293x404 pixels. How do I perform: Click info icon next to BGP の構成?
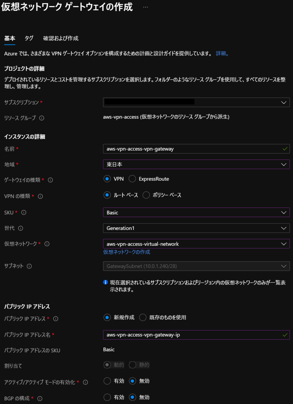tap(40, 399)
